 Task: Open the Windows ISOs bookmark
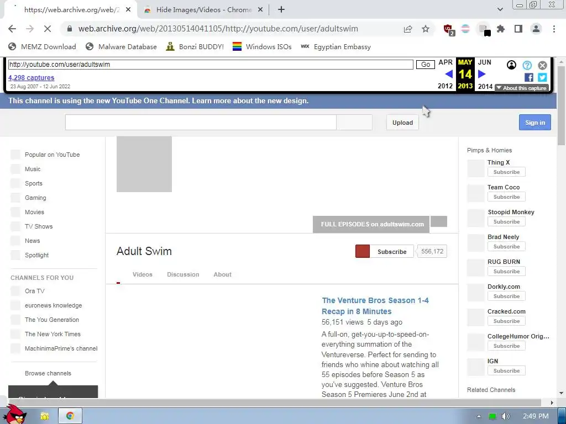point(262,46)
